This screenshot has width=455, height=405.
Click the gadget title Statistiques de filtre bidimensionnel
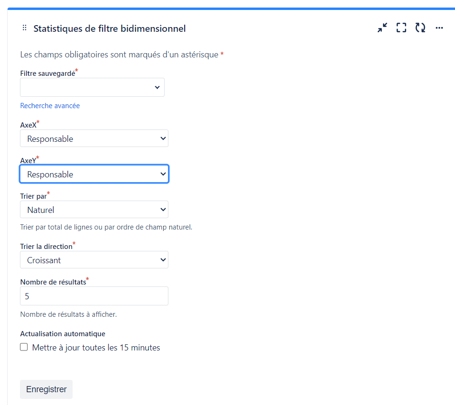click(110, 28)
